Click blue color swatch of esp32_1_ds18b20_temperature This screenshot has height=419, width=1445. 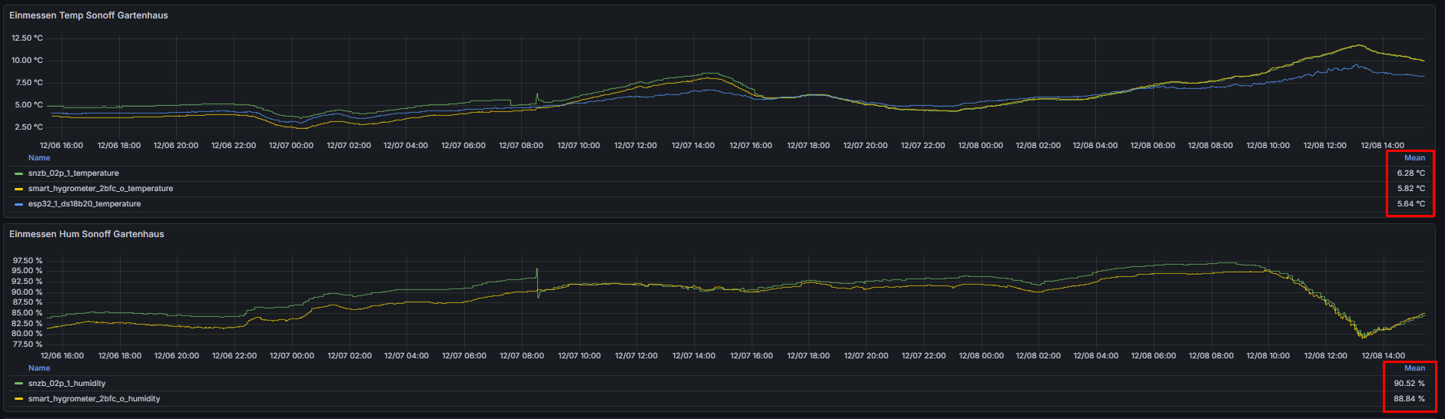(18, 204)
